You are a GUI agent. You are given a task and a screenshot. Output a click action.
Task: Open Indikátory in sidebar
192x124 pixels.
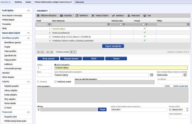tap(9, 64)
